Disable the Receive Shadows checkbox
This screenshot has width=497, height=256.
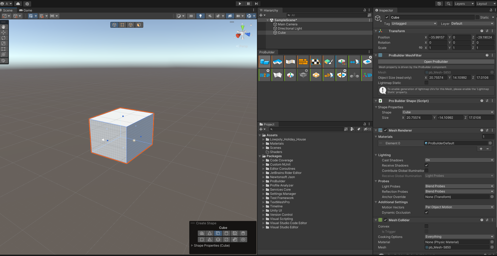(x=426, y=165)
